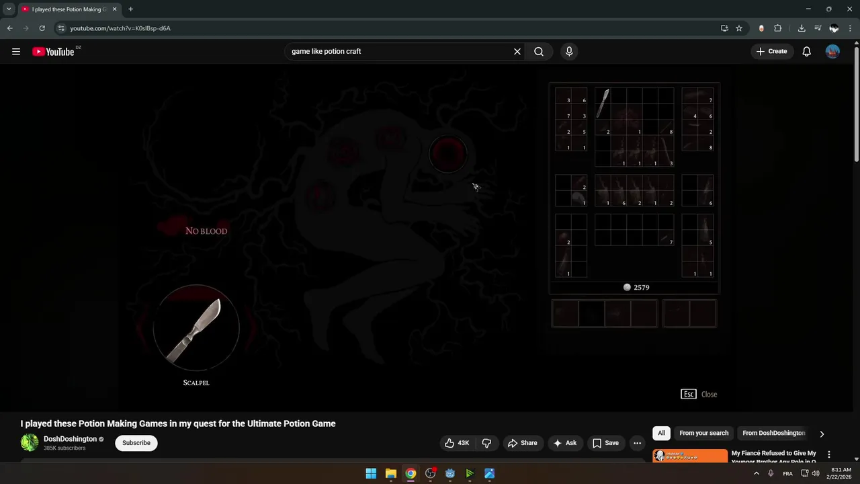
Task: Like the video with 43K likes
Action: (457, 443)
